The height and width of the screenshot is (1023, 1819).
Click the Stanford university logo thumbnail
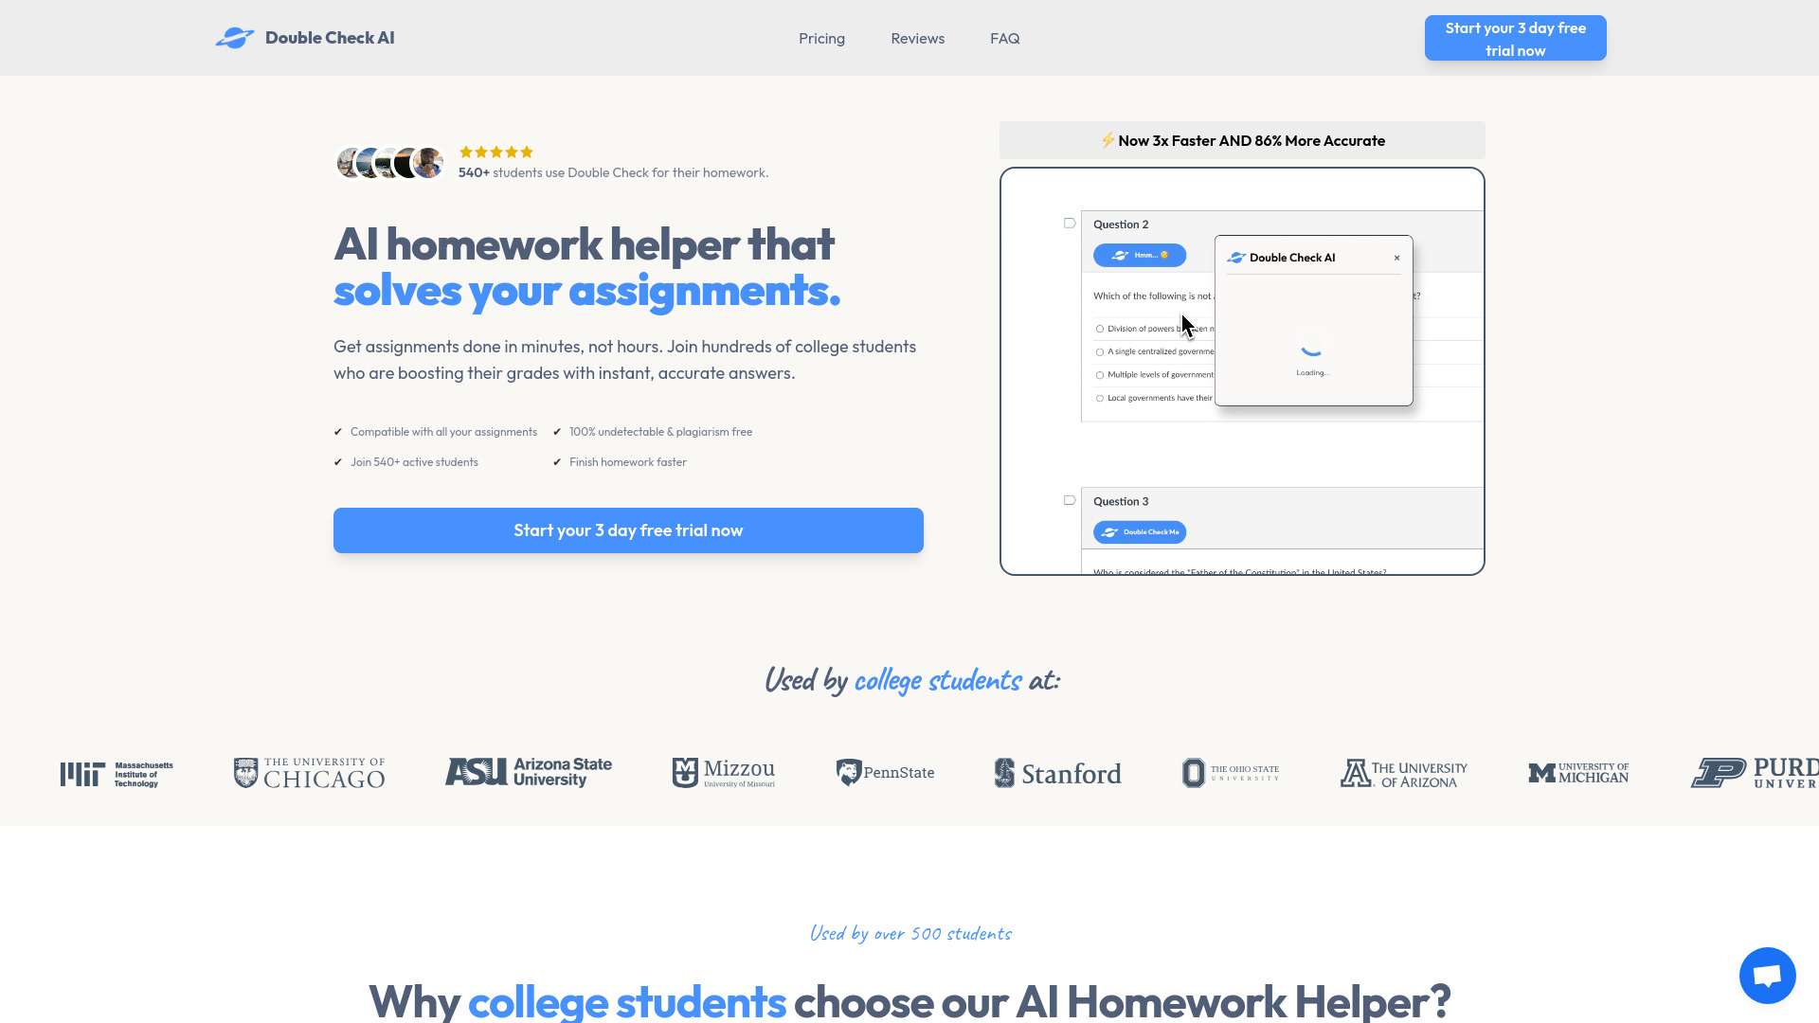[x=1057, y=772]
